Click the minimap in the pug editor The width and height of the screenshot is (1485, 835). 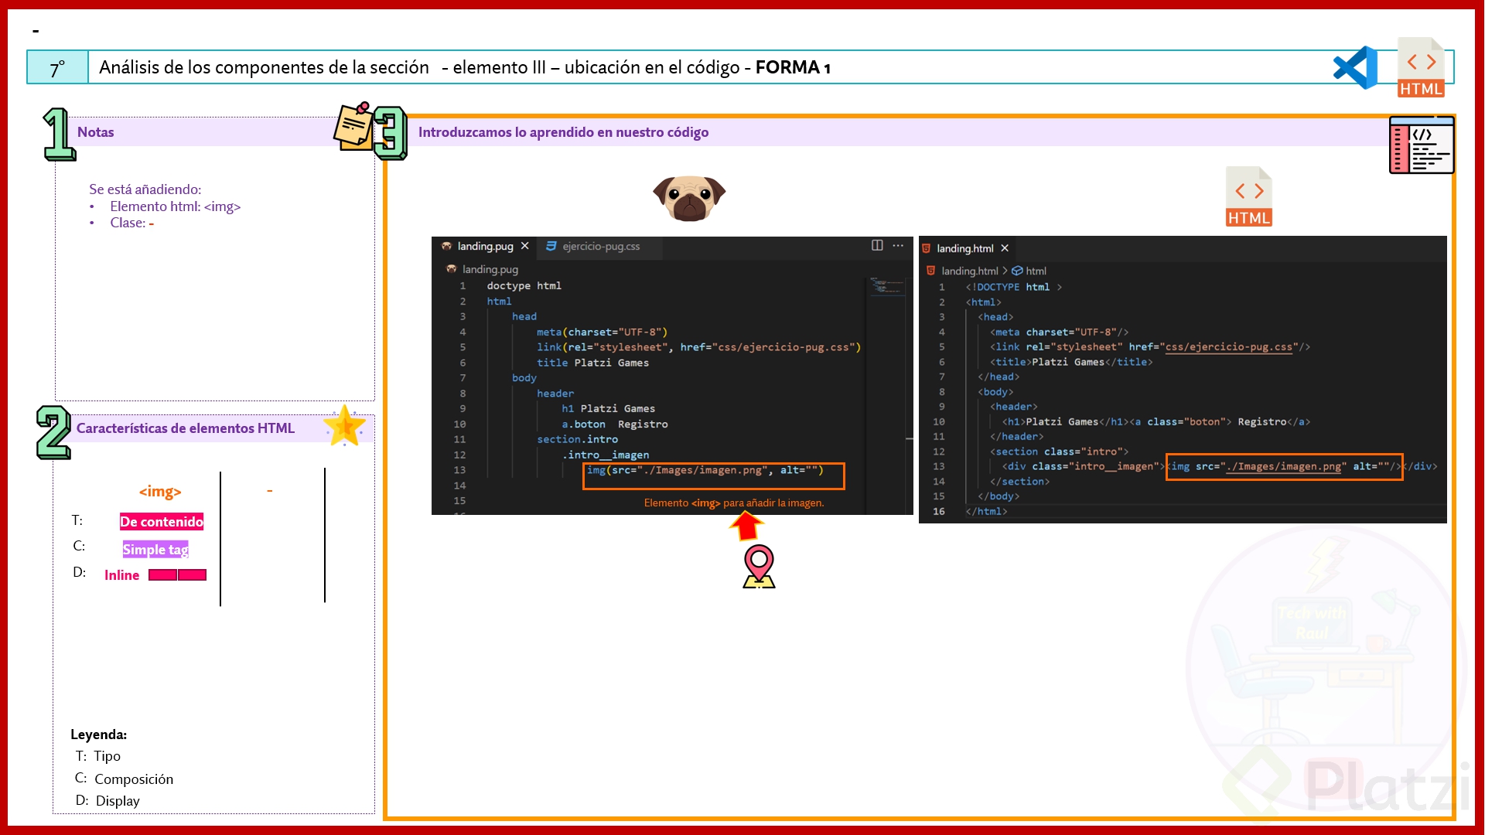coord(887,287)
